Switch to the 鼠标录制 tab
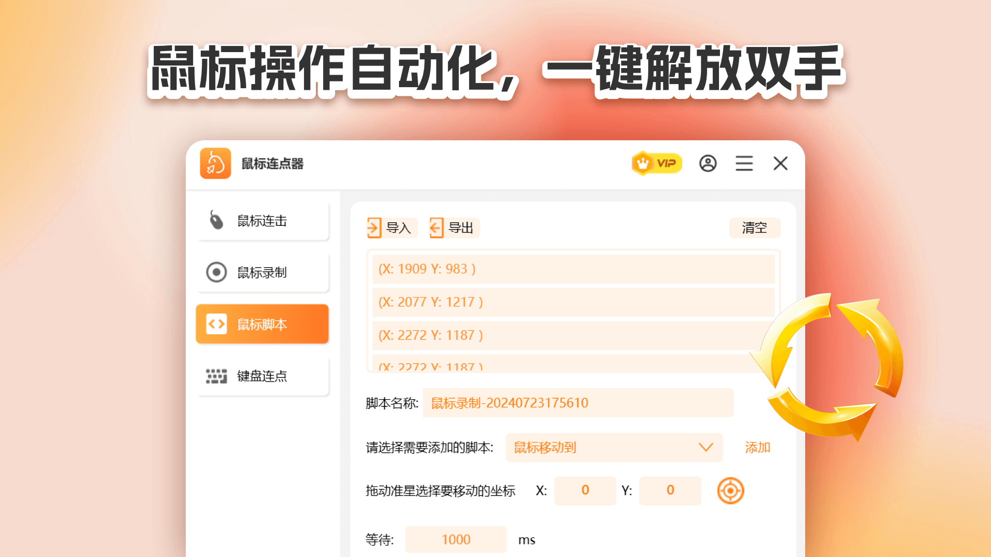991x557 pixels. tap(262, 272)
